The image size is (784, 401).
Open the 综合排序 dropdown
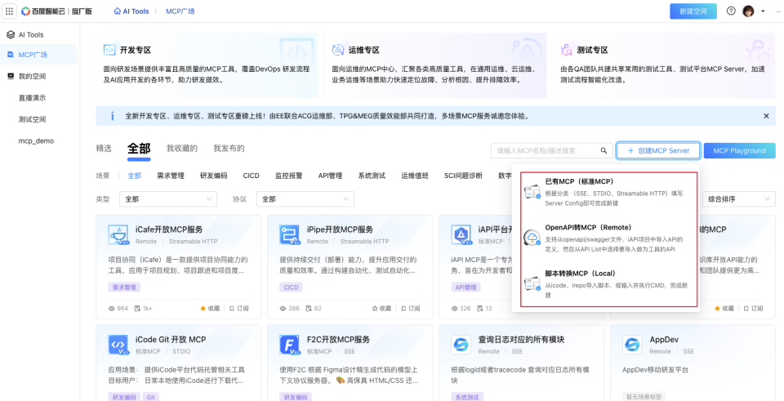(x=739, y=199)
